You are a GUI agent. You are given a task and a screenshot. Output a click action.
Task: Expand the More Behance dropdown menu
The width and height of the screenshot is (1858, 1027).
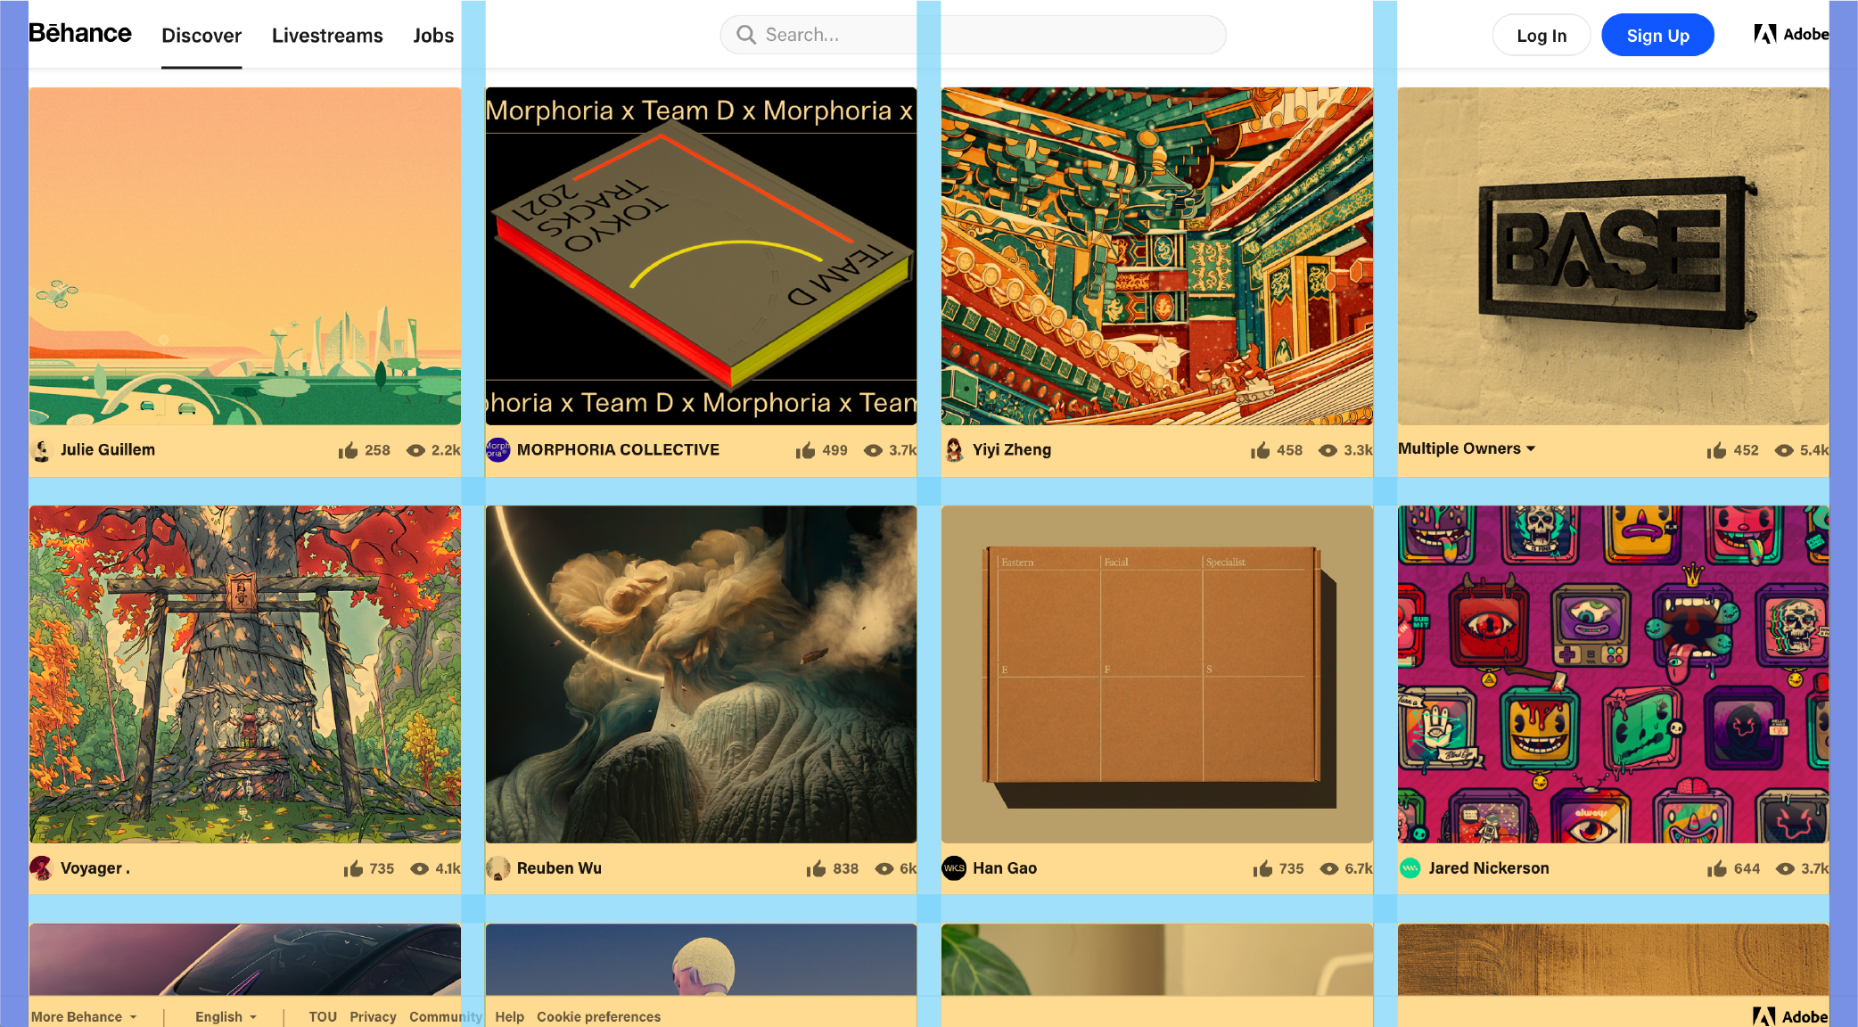point(82,1017)
